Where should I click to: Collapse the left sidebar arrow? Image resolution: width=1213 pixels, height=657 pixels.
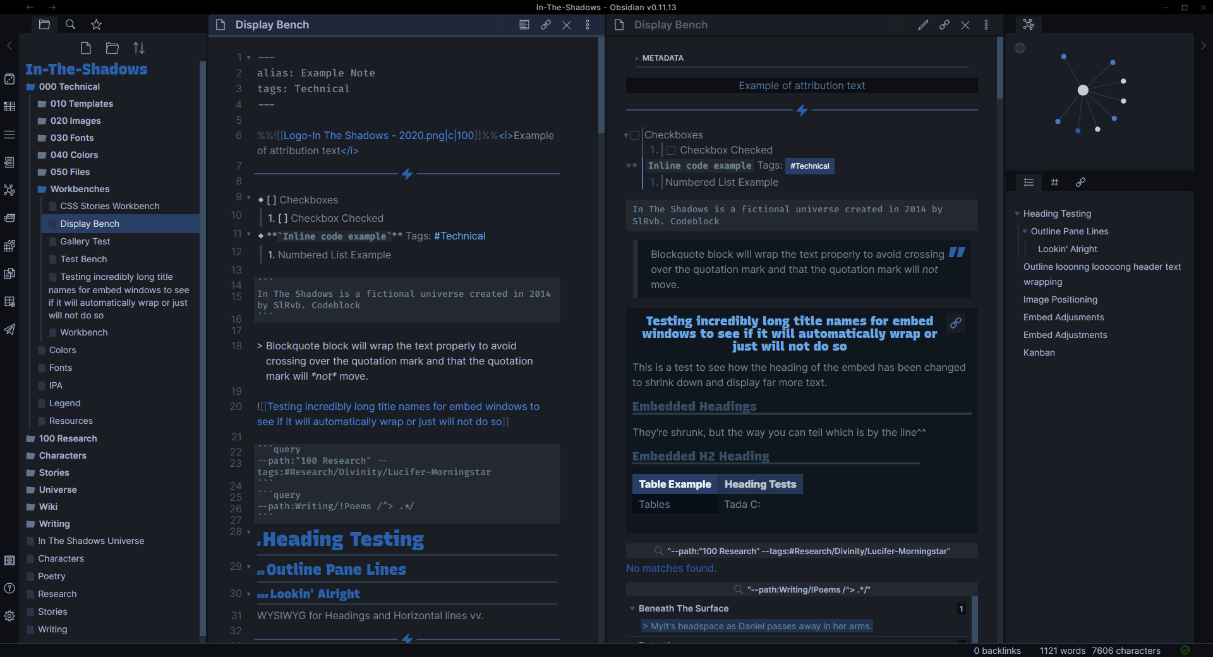point(9,45)
